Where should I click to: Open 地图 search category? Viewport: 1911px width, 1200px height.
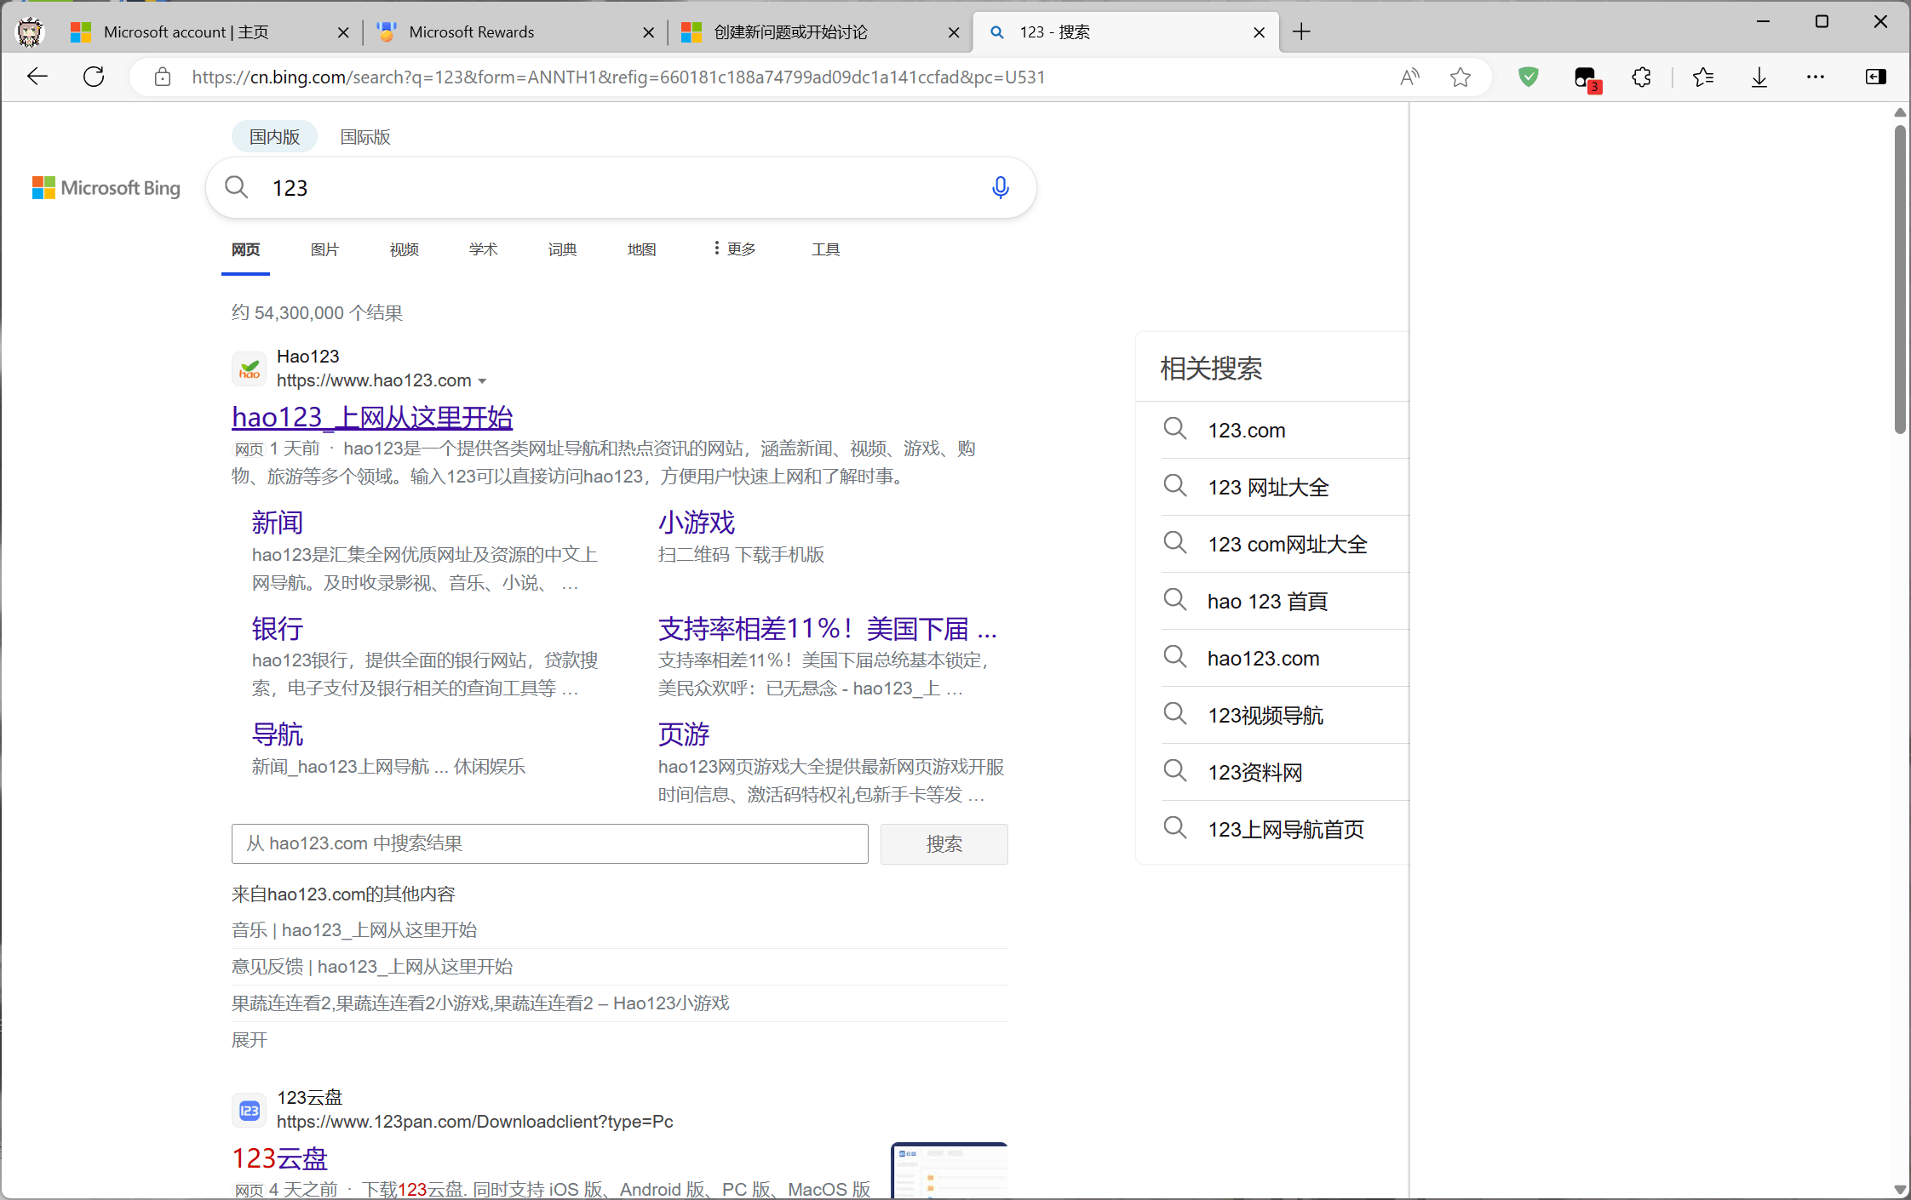coord(641,249)
